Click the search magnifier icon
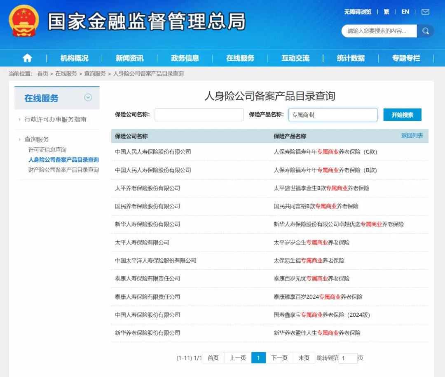Viewport: 445px width, 377px height. 426,31
